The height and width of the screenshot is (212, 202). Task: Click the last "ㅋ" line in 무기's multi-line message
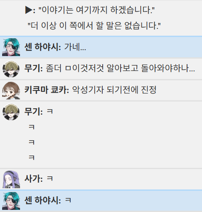click(32, 158)
